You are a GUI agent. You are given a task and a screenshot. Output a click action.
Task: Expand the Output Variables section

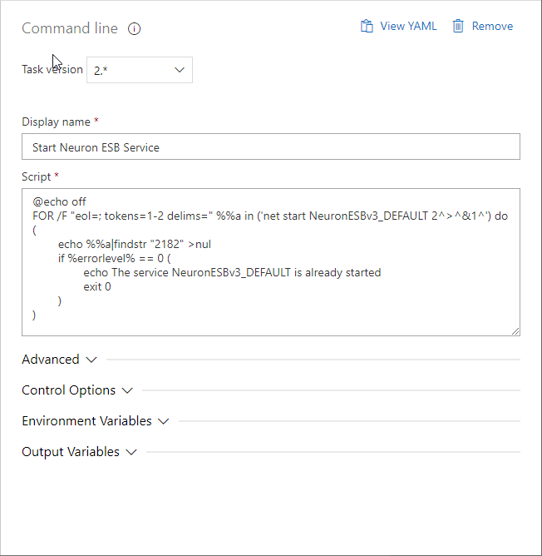click(x=79, y=452)
